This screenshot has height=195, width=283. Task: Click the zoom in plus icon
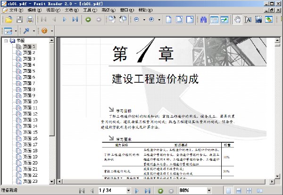(x=151, y=19)
